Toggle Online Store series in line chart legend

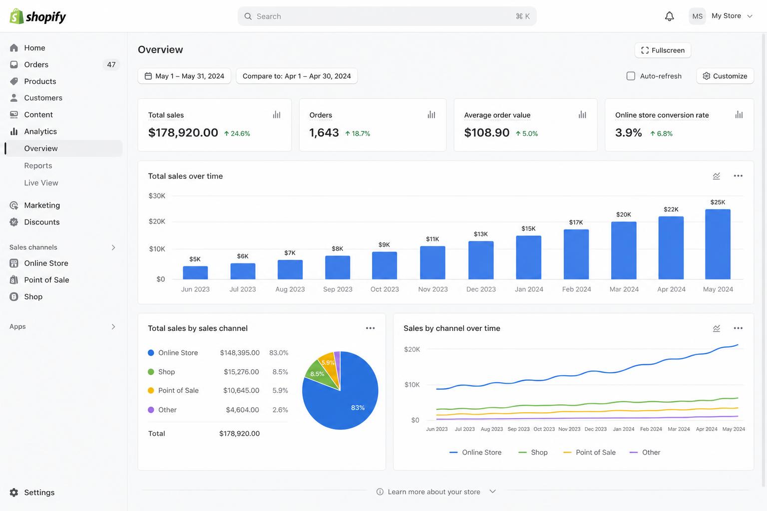[x=475, y=452]
